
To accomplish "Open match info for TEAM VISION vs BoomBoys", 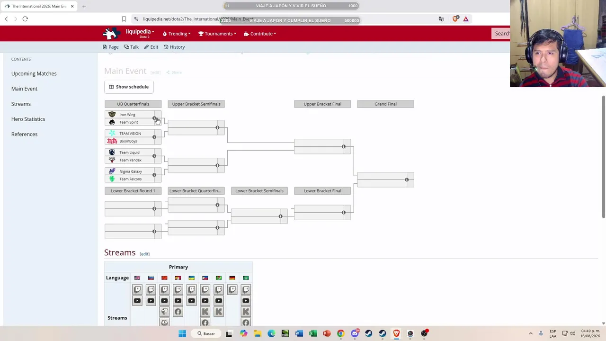I will [154, 137].
